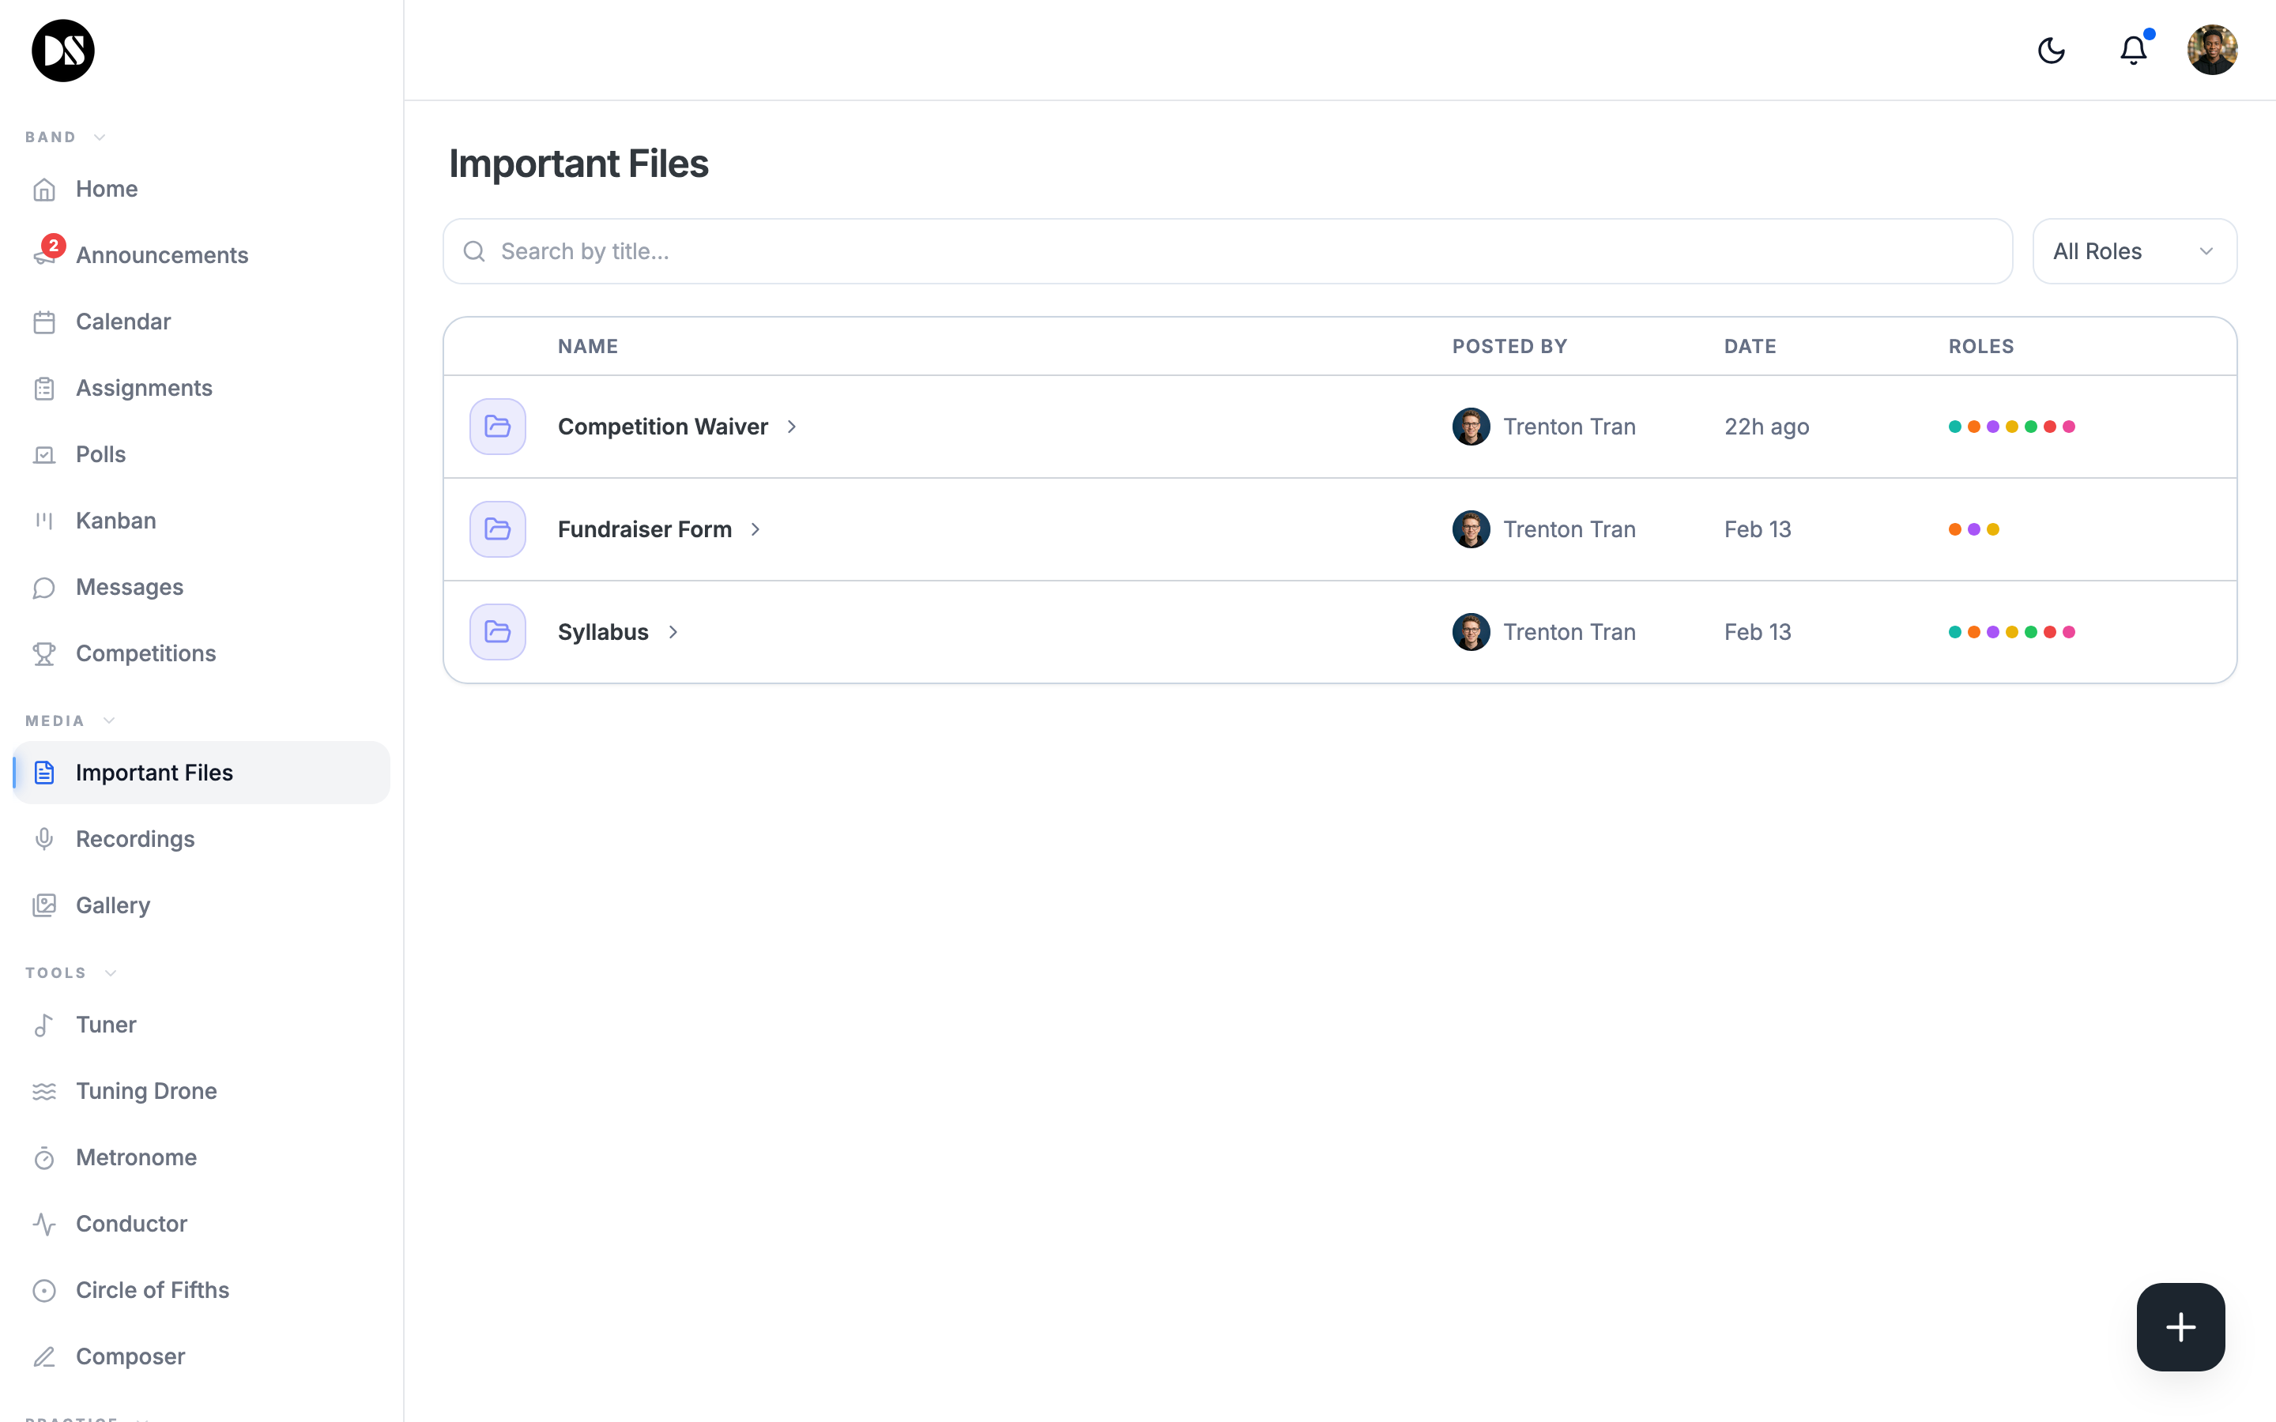Click the user avatar in top bar
This screenshot has width=2276, height=1422.
2211,50
